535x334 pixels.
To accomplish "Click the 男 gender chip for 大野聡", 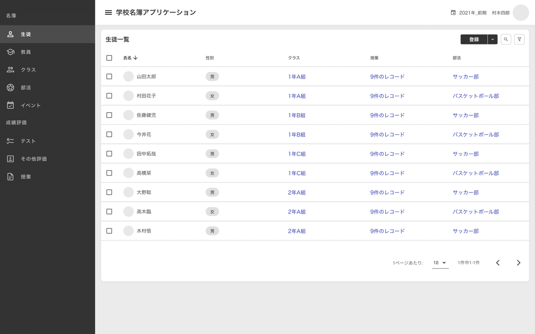I will pos(212,192).
